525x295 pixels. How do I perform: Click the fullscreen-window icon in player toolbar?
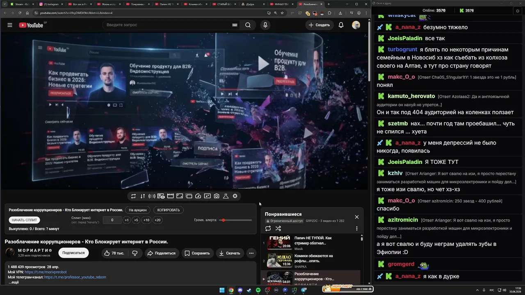click(179, 196)
